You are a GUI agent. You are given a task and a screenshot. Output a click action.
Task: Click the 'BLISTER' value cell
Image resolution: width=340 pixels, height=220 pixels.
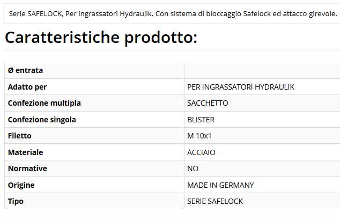point(201,120)
